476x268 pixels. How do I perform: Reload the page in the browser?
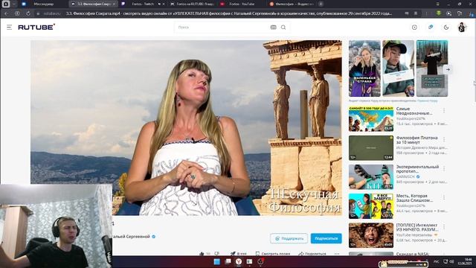[28, 13]
